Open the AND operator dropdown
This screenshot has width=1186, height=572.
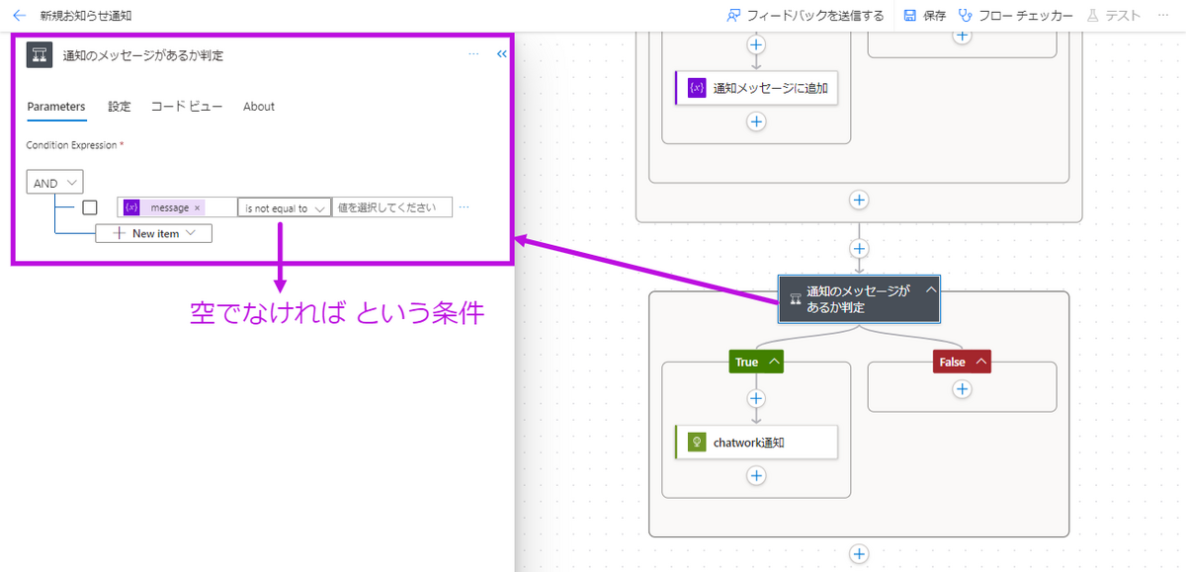tap(55, 183)
